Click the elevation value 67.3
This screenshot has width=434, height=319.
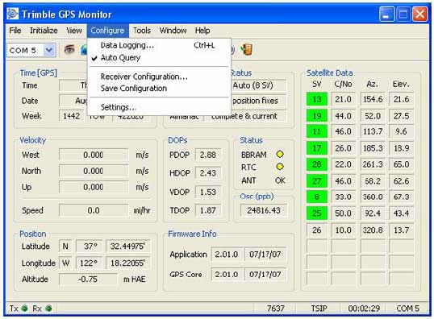402,197
